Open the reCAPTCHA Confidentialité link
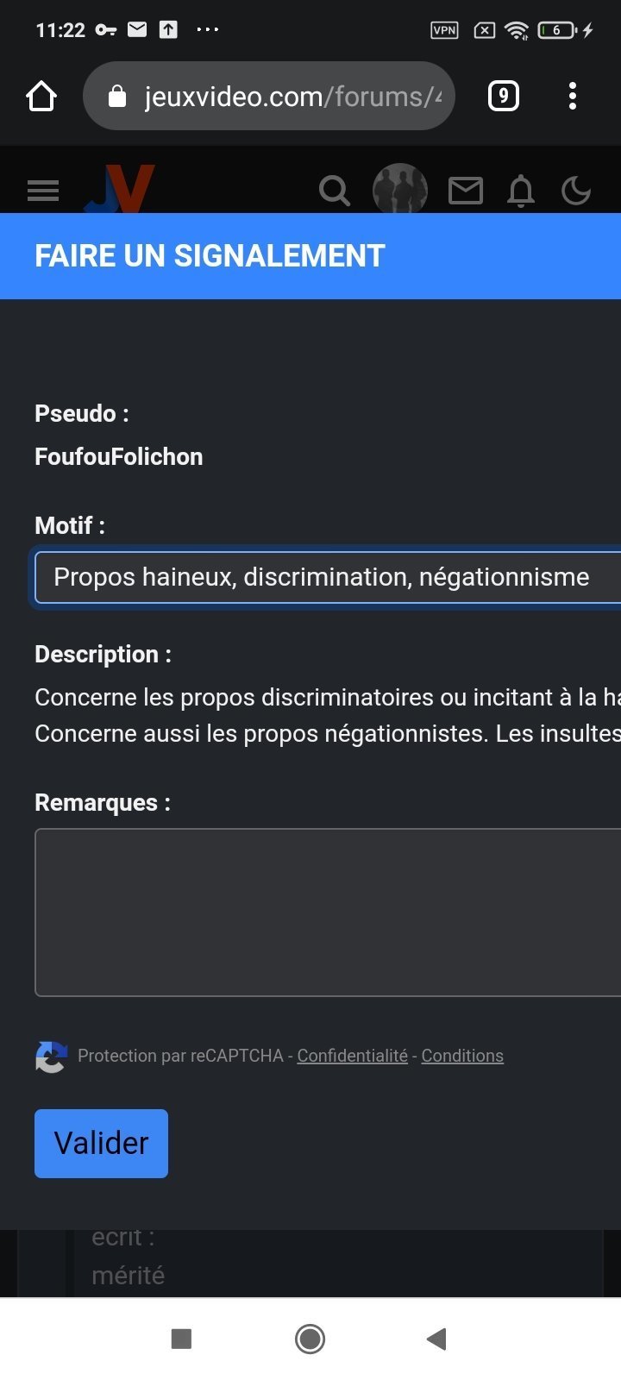 click(x=352, y=1056)
